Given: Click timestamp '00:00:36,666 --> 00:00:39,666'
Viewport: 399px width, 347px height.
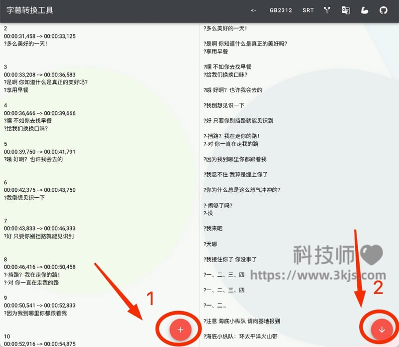Looking at the screenshot, I should click(x=40, y=113).
